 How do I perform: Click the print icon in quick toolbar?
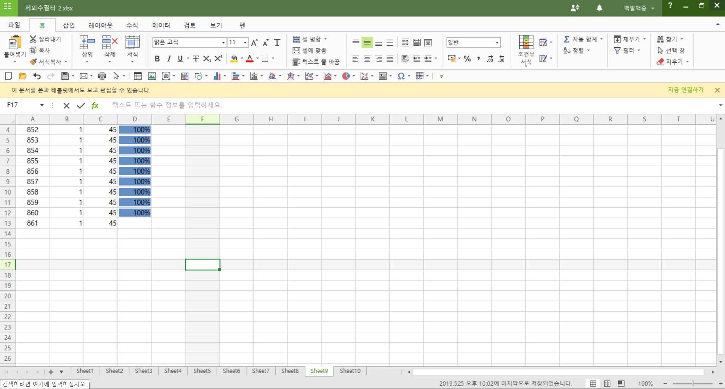(x=102, y=76)
